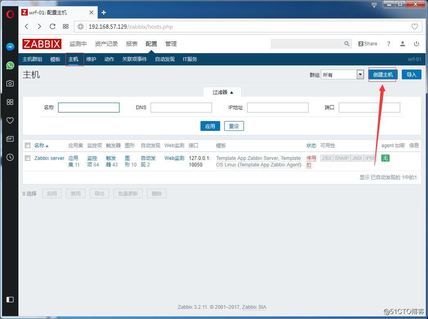Screen dimensions: 428x319
Task: Go to 自动发现 discovery submenu
Action: point(165,59)
